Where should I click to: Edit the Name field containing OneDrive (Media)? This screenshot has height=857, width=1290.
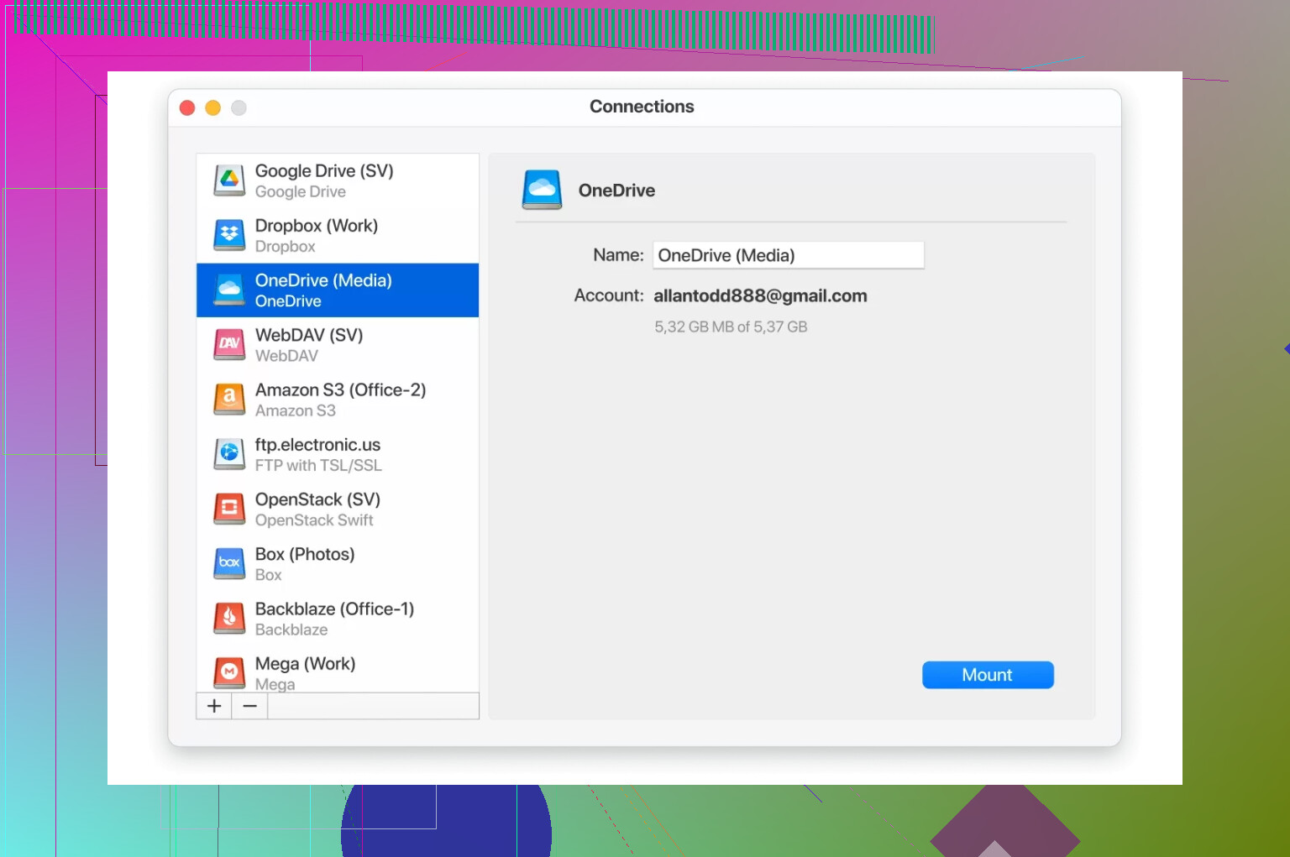click(789, 255)
